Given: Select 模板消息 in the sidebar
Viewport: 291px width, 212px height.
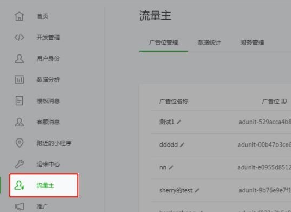Looking at the screenshot, I should (x=48, y=101).
